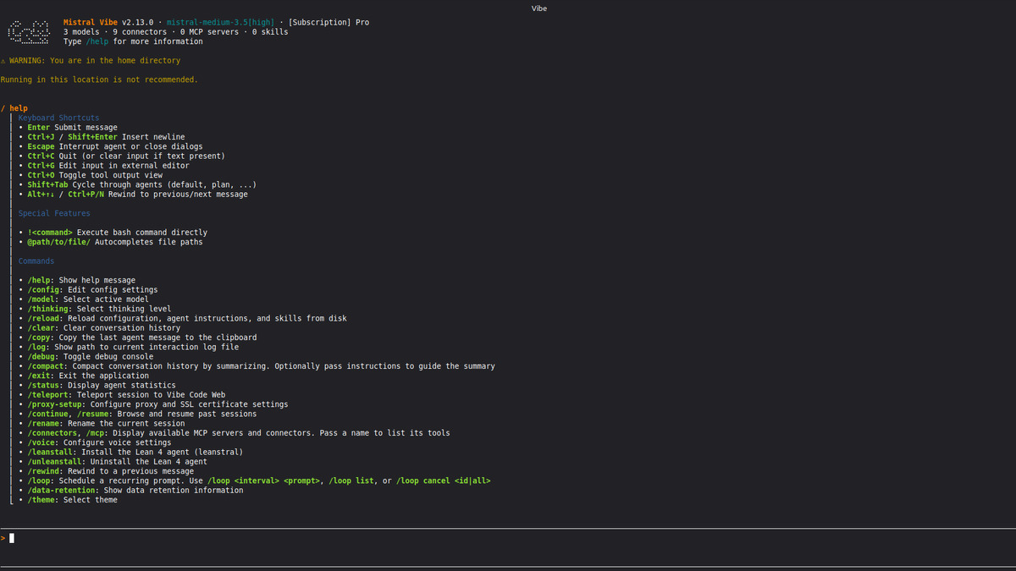Click the Ctrl+G external editor line
1016x571 pixels.
(104, 166)
